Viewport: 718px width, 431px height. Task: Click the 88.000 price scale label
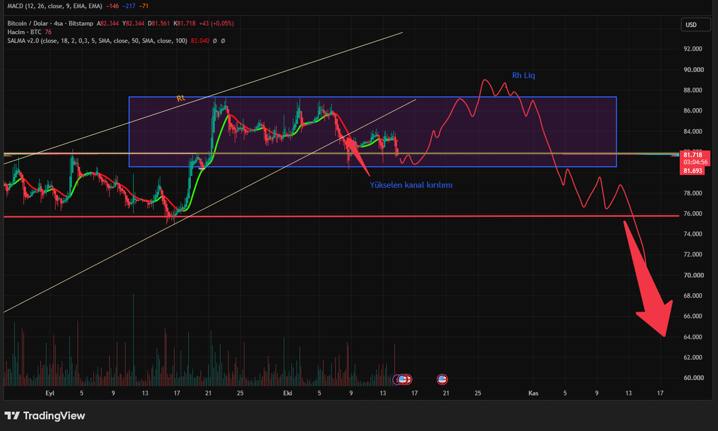tap(693, 90)
